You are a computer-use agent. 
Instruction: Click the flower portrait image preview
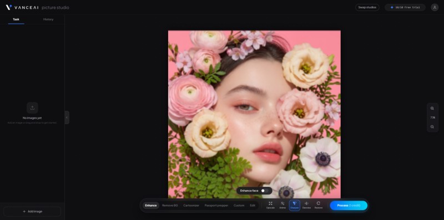click(254, 114)
